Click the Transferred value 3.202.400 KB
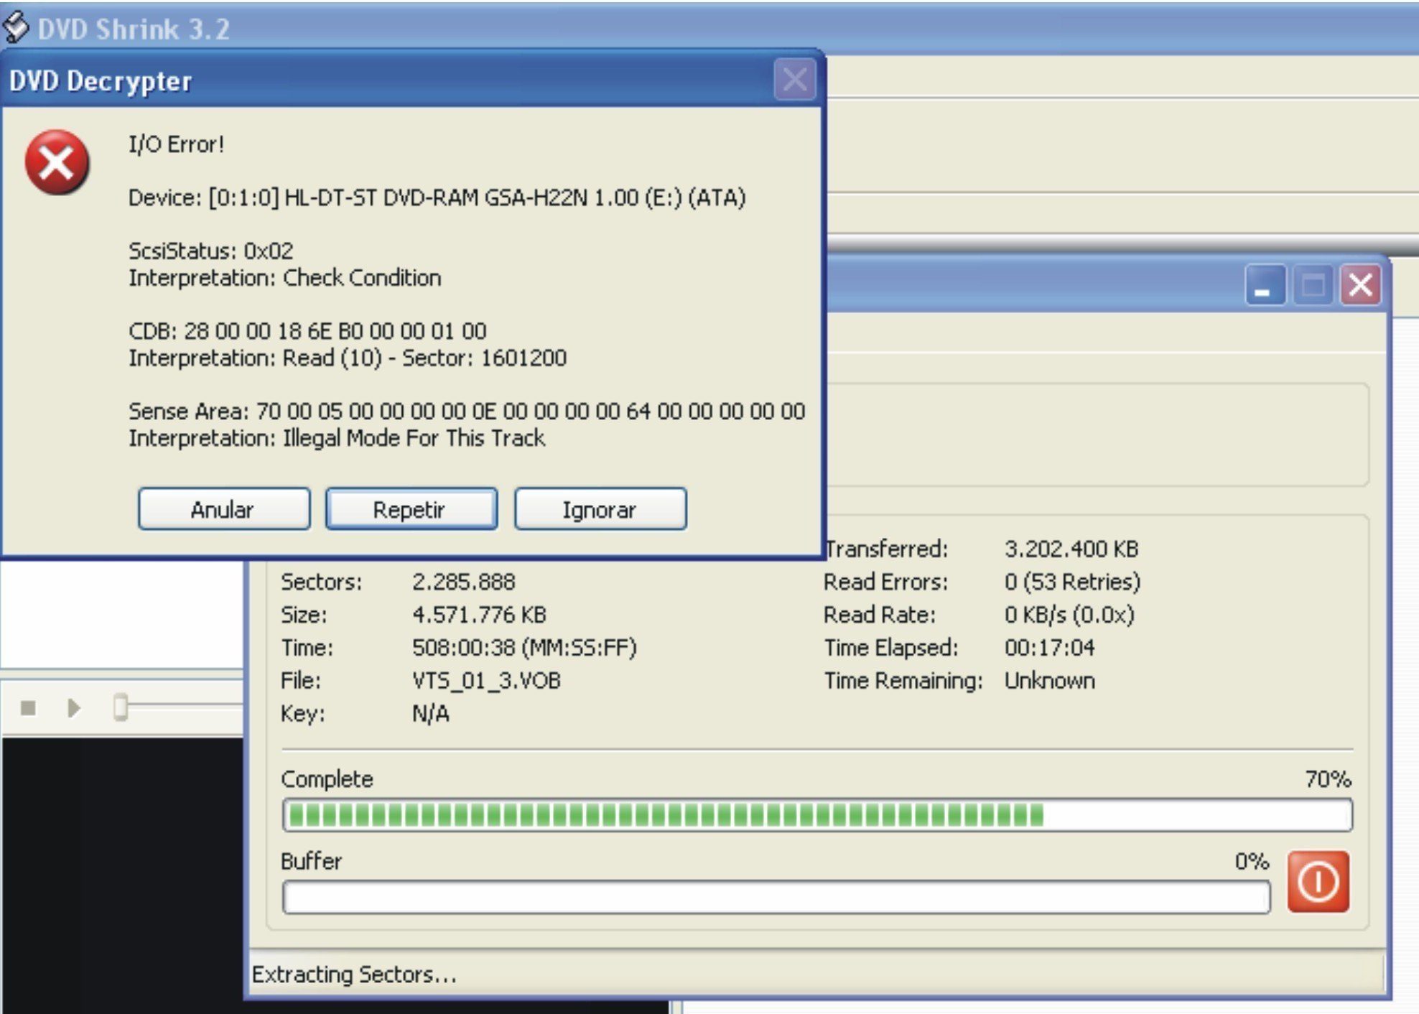Viewport: 1419px width, 1014px height. pos(1071,549)
